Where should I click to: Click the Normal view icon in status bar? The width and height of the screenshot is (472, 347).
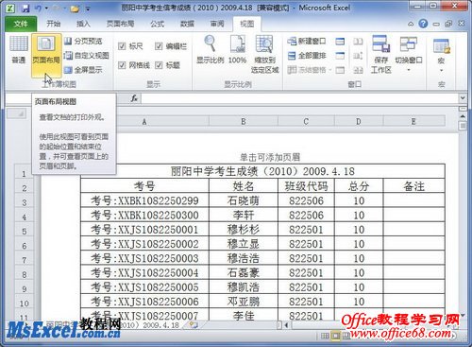tap(325, 336)
